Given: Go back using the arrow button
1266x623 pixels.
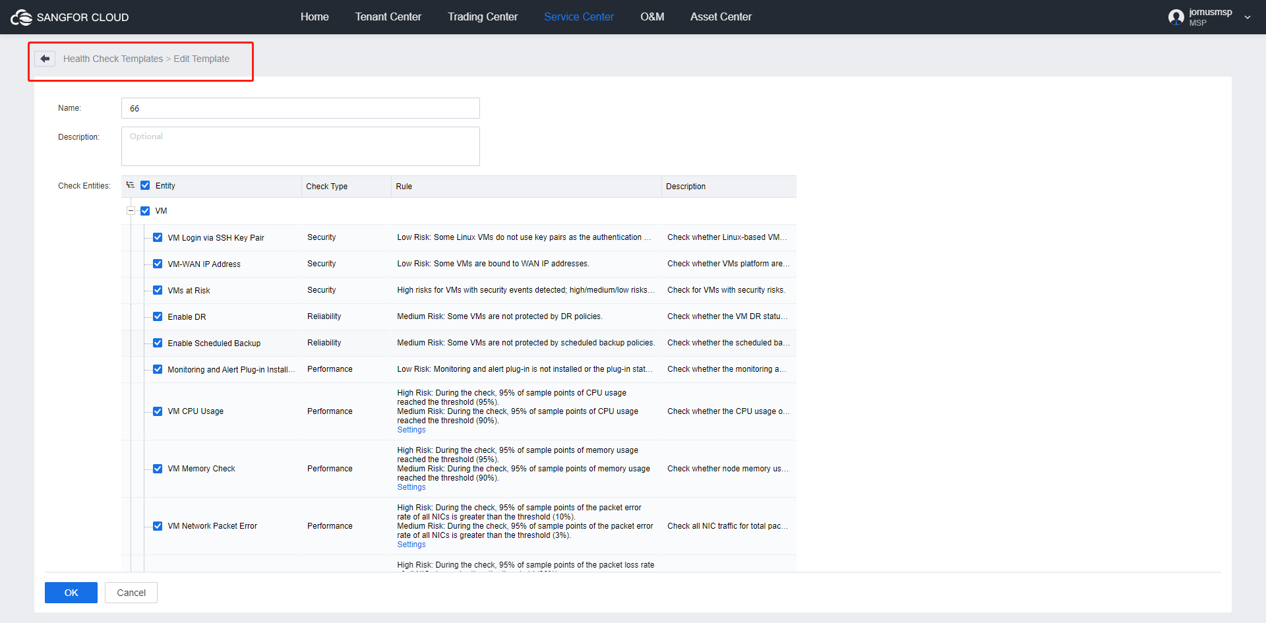Looking at the screenshot, I should point(45,59).
